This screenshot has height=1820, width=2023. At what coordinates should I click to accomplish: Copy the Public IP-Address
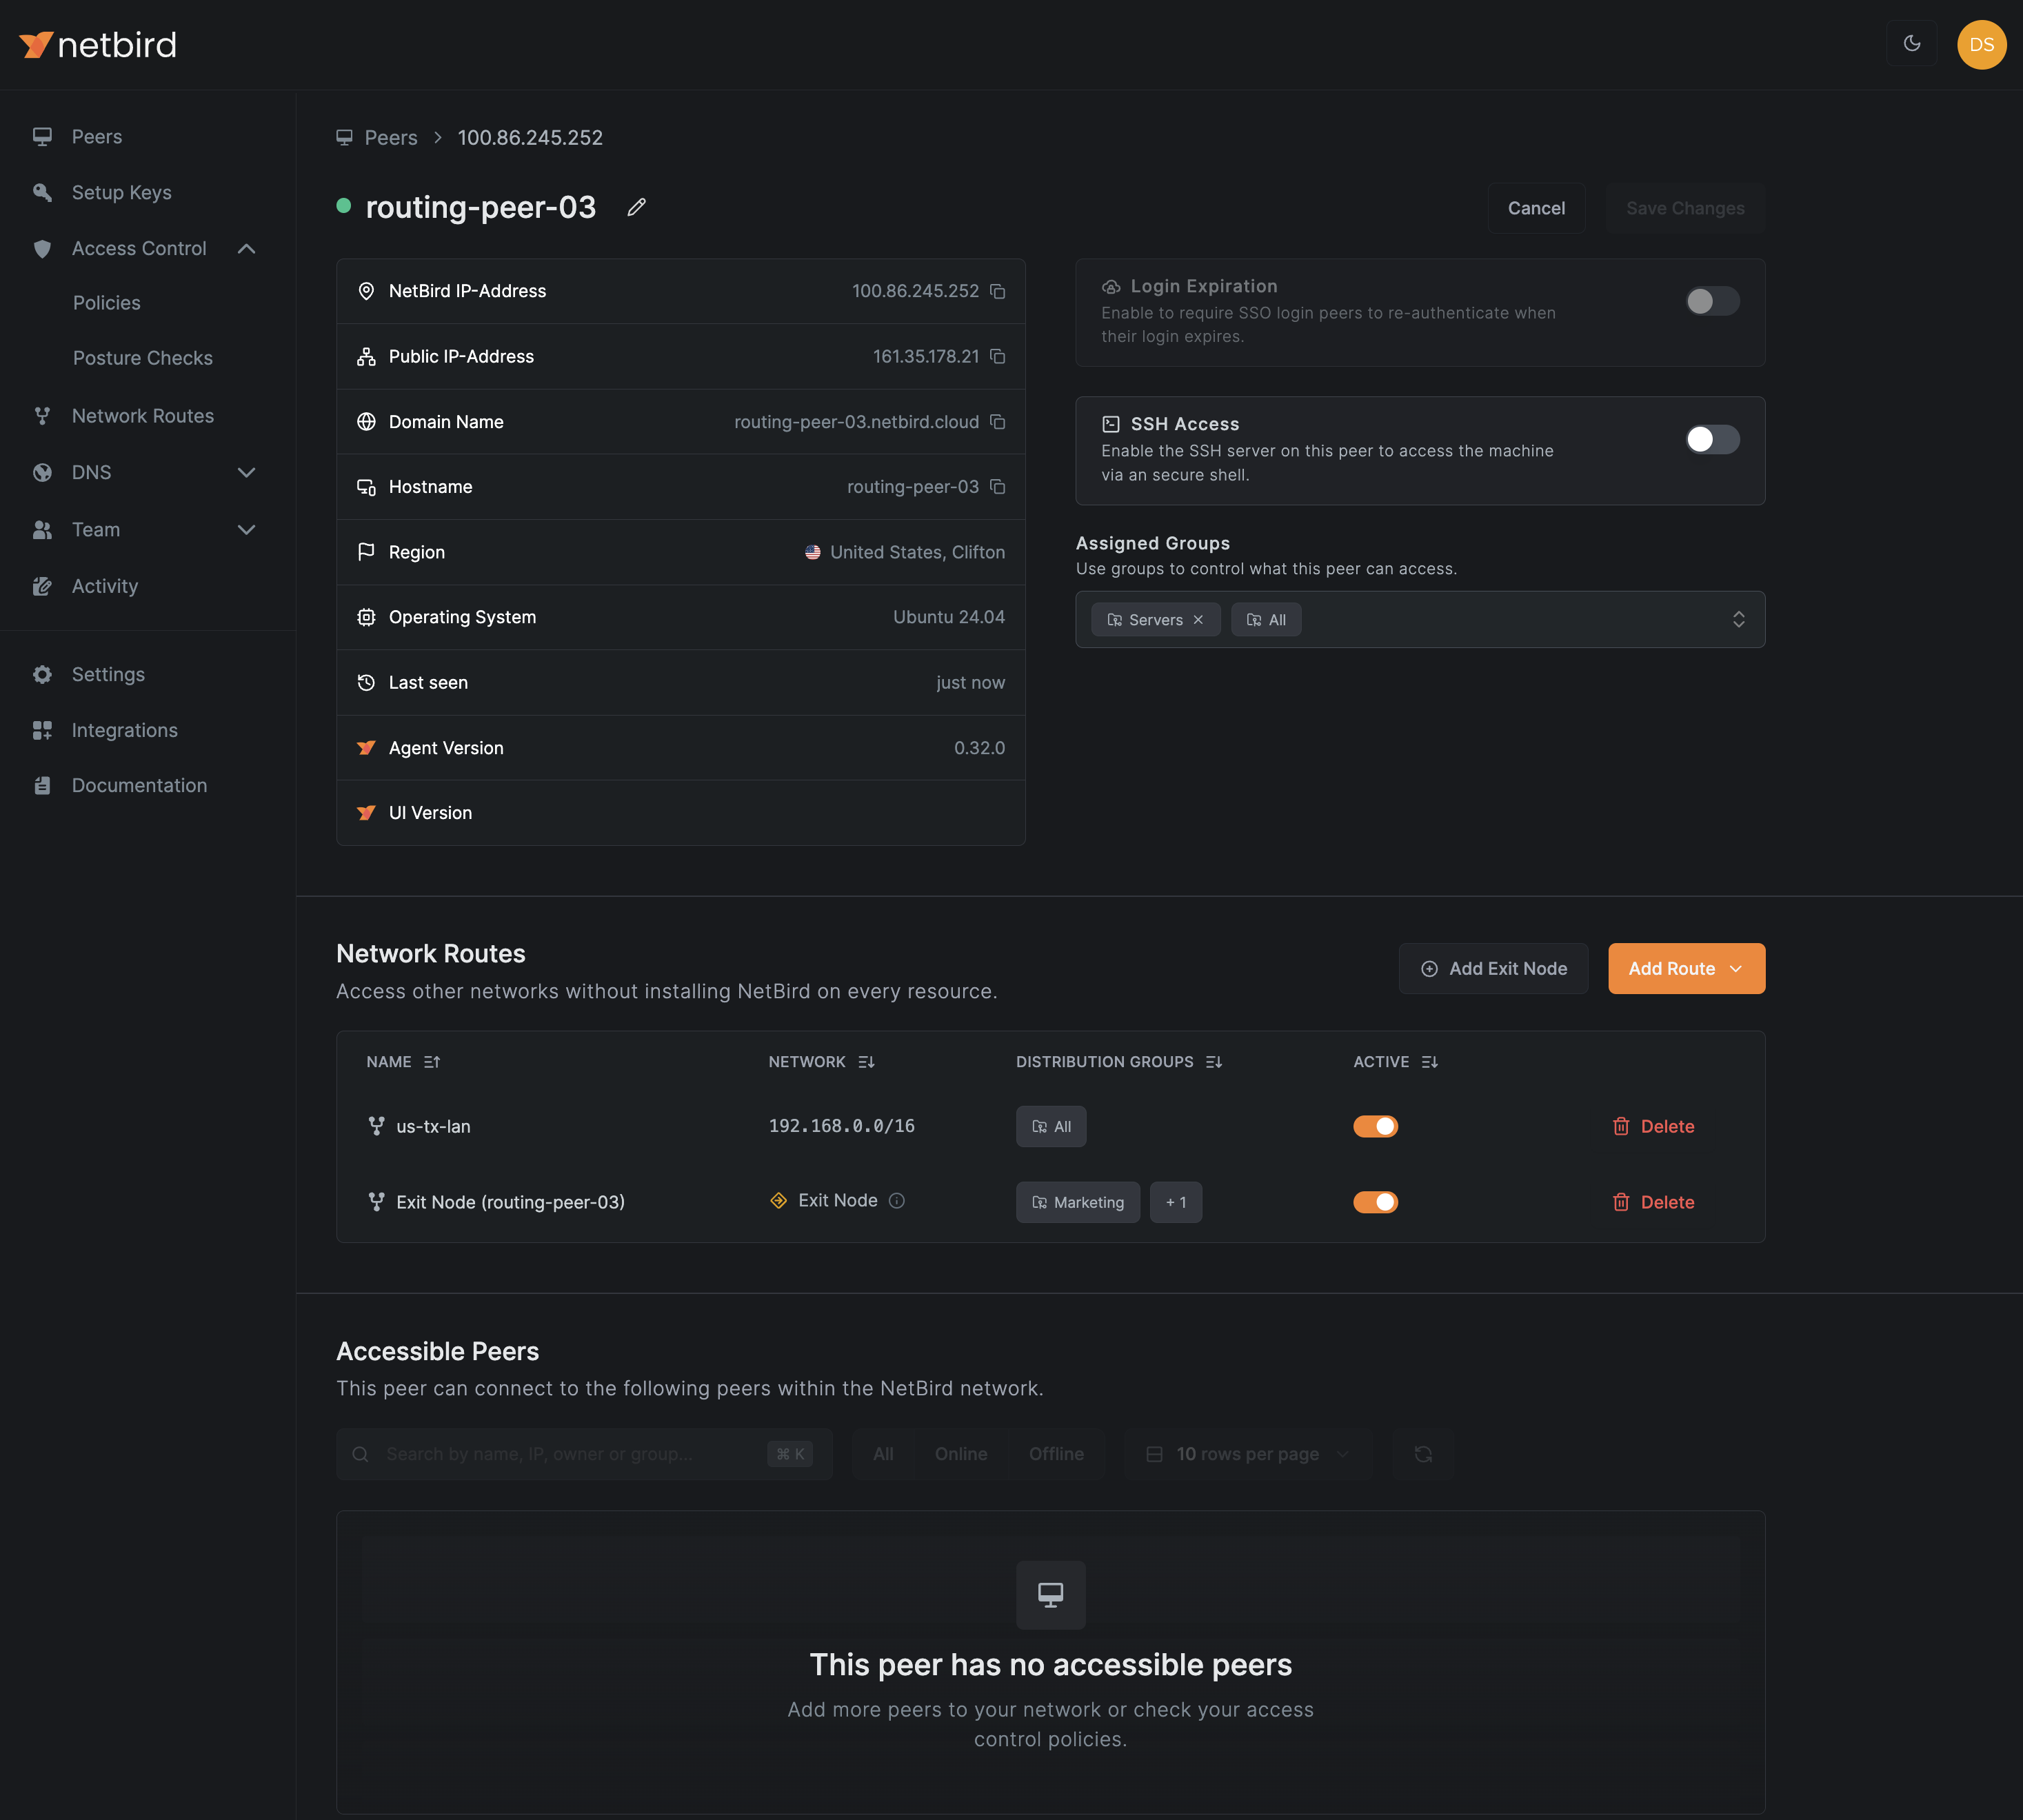[997, 356]
